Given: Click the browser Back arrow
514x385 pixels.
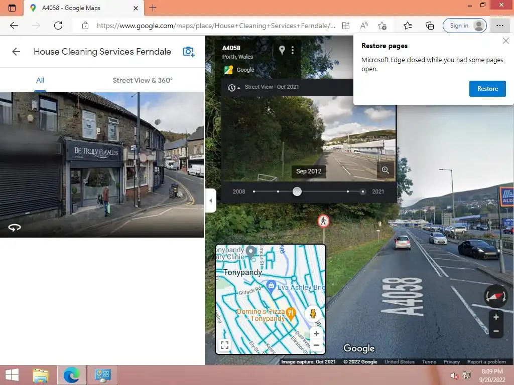Looking at the screenshot, I should 14,26.
